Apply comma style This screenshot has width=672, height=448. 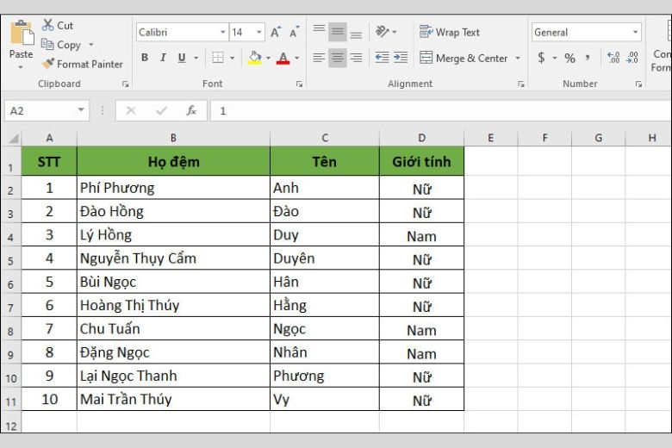coord(588,58)
